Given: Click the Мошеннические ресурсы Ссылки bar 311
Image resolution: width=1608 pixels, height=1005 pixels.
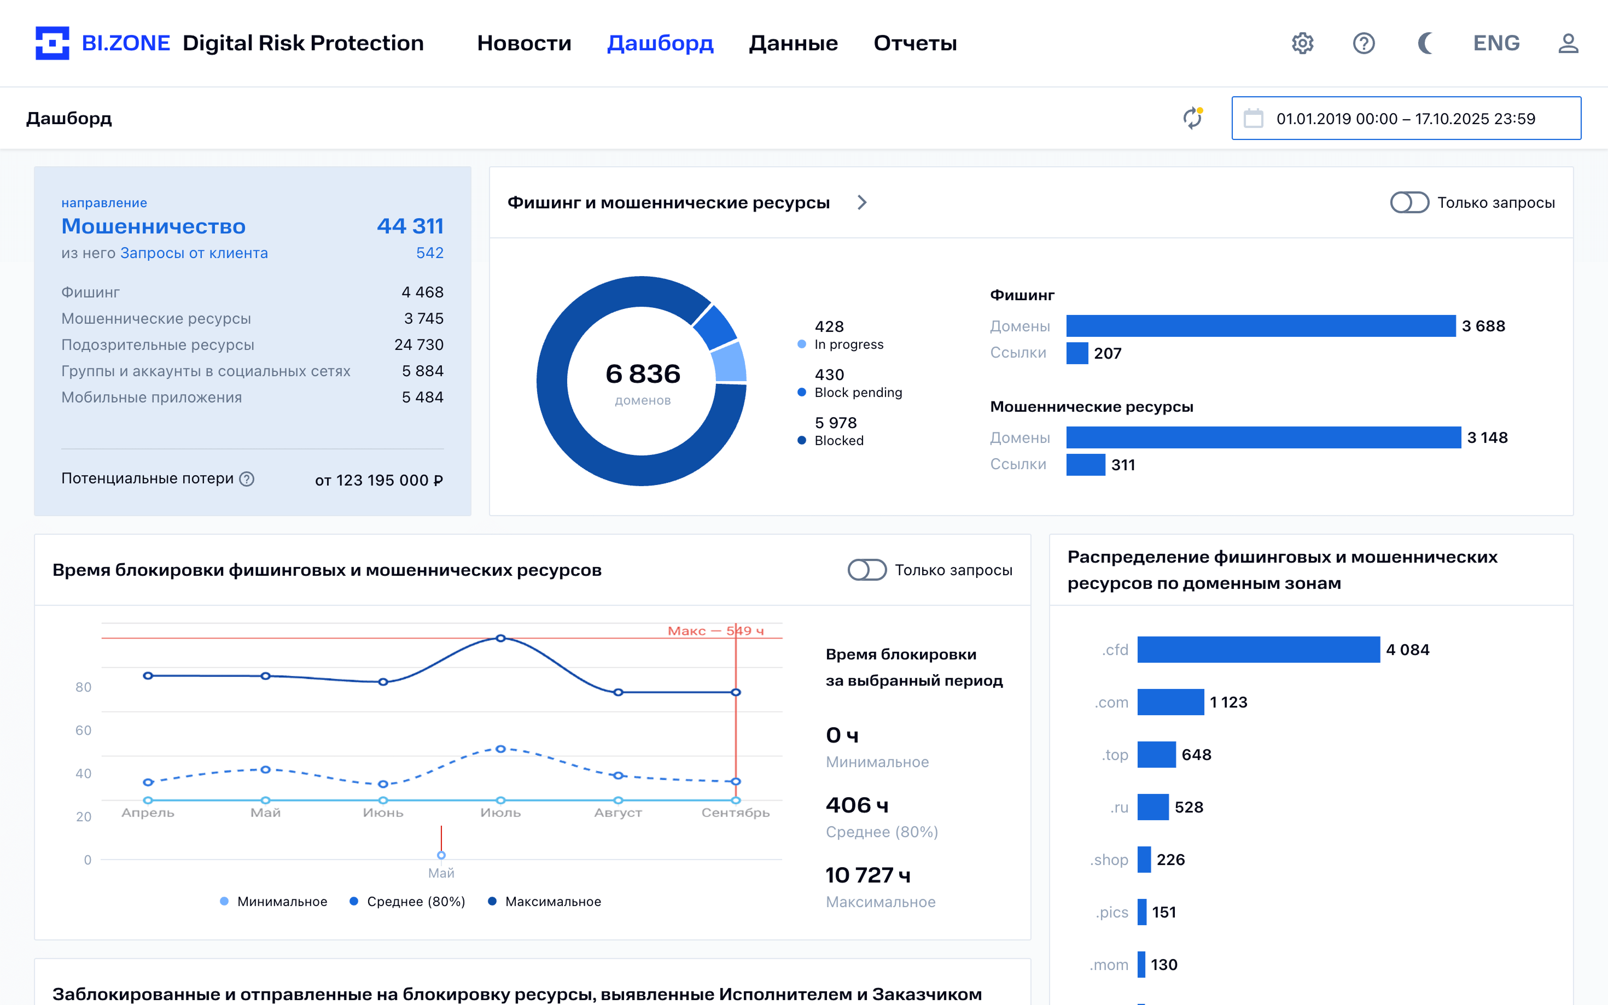Looking at the screenshot, I should point(1086,465).
